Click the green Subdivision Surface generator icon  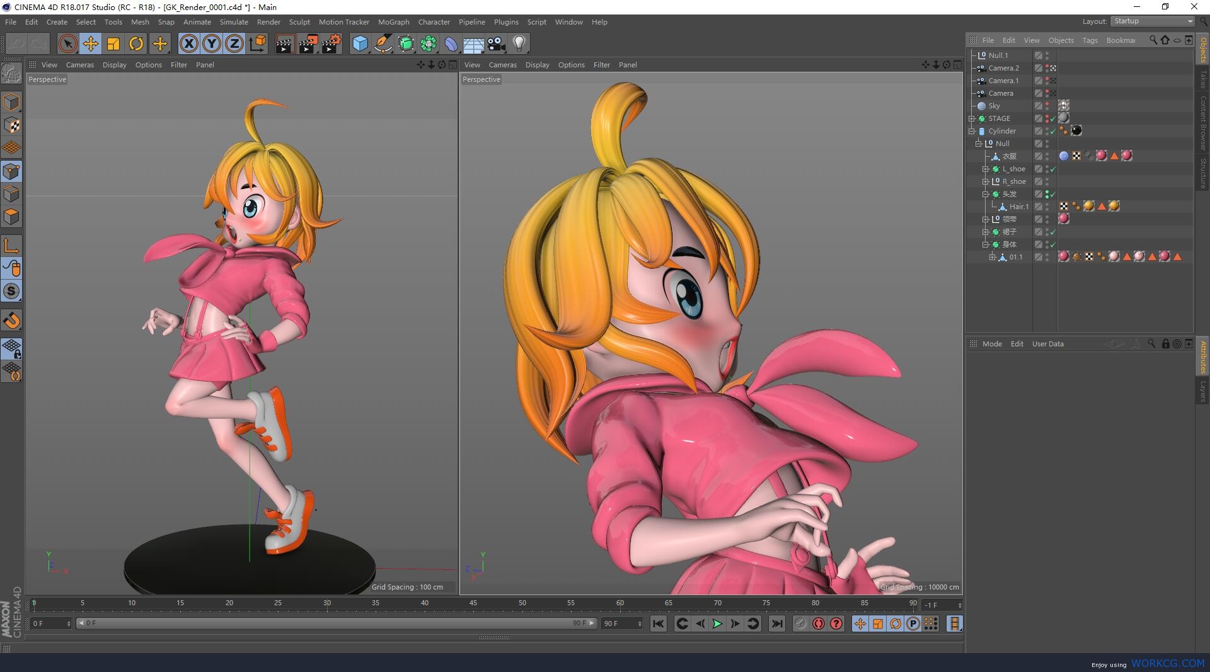pos(406,43)
